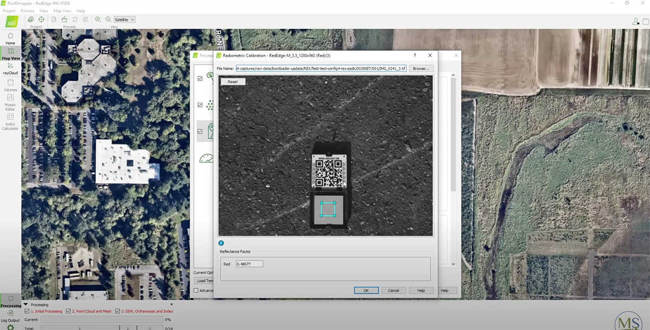Viewport: 650px width, 330px height.
Task: Edit the Red reflectance factor value field
Action: [249, 263]
